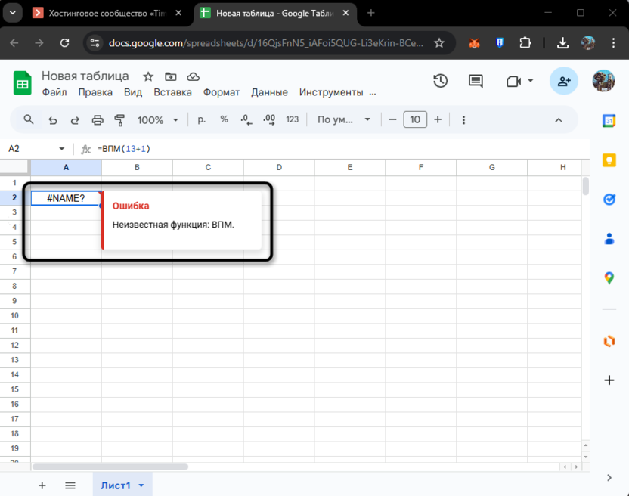
Task: Increase font size with plus
Action: tap(438, 119)
